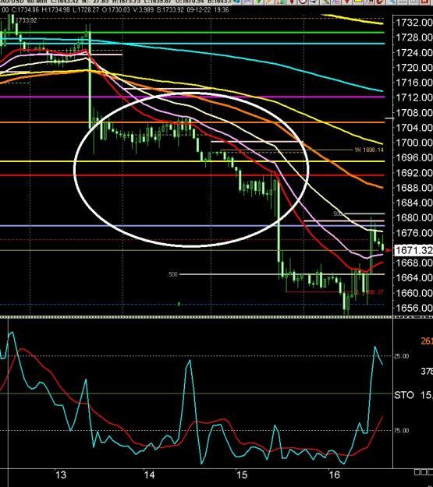
Task: Click the STO indicator label
Action: [404, 395]
